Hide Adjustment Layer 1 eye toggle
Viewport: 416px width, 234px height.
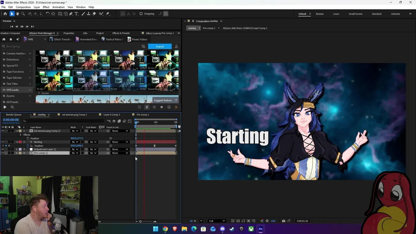[3, 149]
